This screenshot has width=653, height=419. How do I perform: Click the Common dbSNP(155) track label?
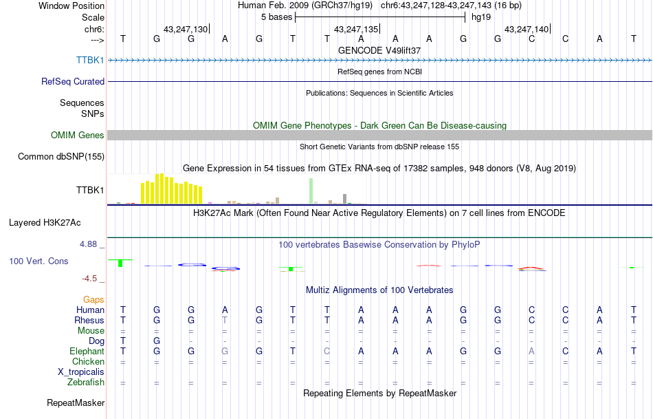click(x=61, y=156)
